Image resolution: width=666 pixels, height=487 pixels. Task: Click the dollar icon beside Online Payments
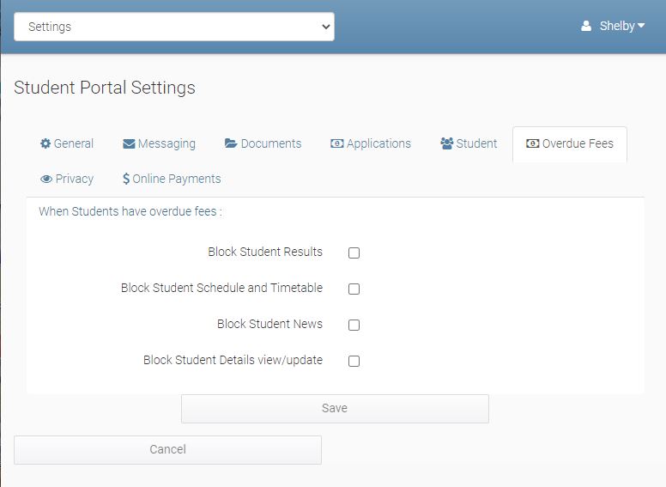[126, 179]
